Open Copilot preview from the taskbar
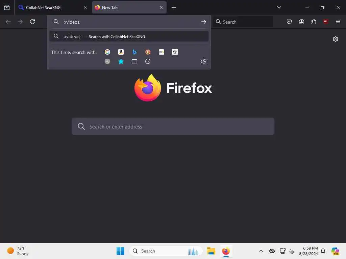The width and height of the screenshot is (346, 259). [335, 251]
